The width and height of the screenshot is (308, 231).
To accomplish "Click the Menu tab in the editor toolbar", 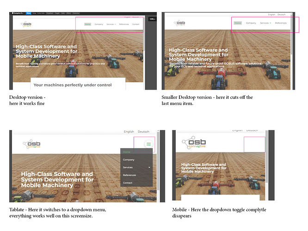I will 29,14.
